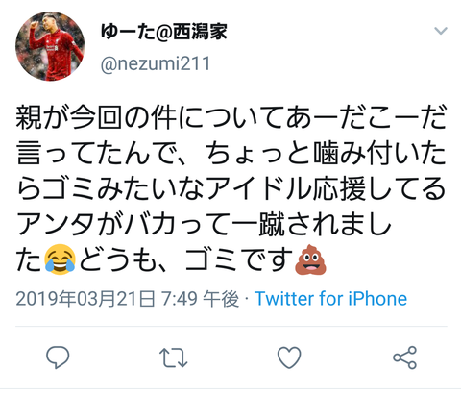Click tweet line starting アンタがバカ
This screenshot has width=461, height=394.
[x=204, y=223]
